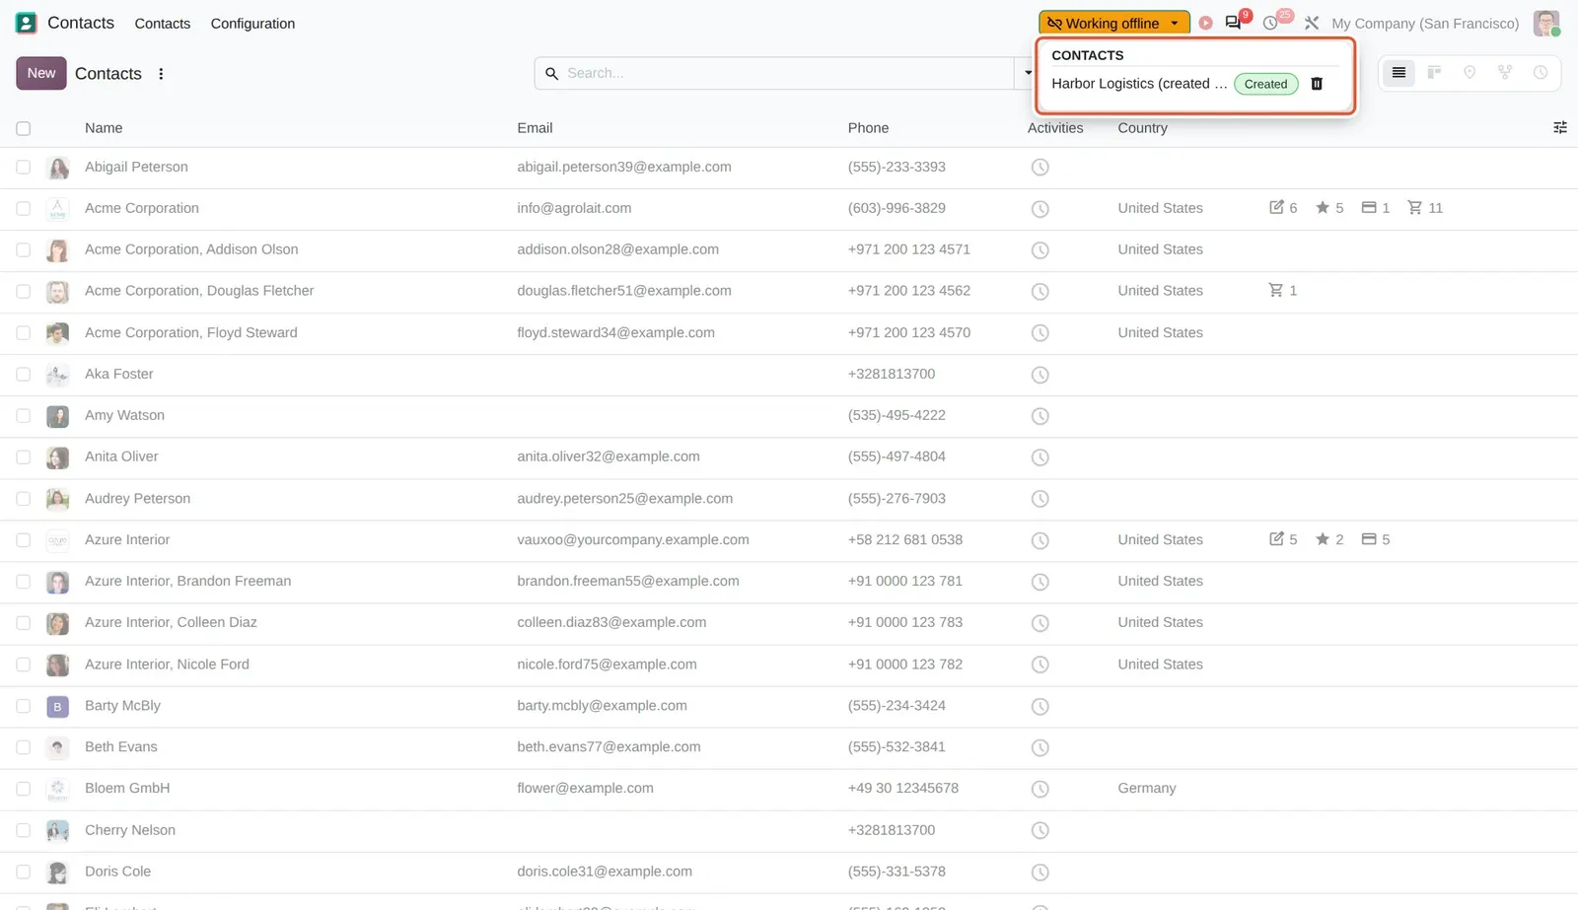Select the Abigail Peterson row checkbox
Viewport: 1578px width, 910px height.
pyautogui.click(x=24, y=168)
